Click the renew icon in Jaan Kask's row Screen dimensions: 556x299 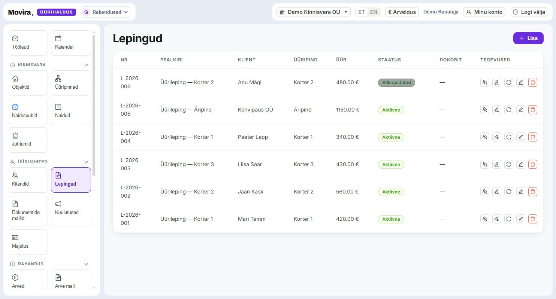[509, 192]
